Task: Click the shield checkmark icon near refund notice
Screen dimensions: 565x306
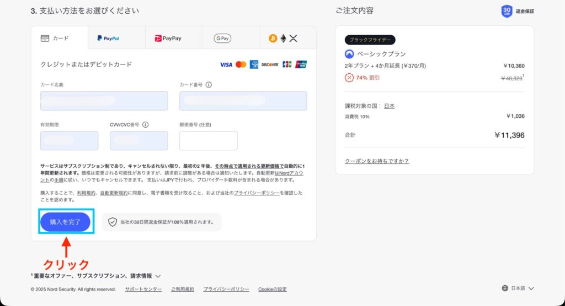Action: [x=113, y=222]
